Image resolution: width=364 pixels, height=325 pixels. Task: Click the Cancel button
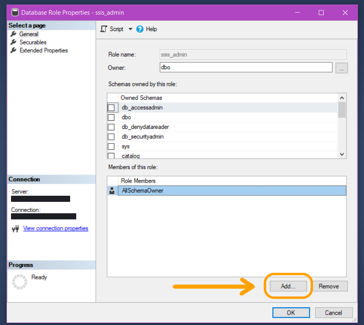[x=333, y=313]
